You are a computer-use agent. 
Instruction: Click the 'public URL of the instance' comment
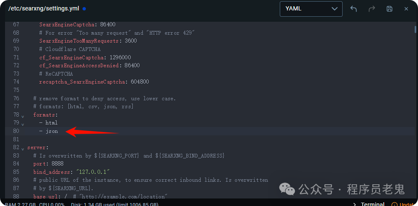pyautogui.click(x=151, y=180)
